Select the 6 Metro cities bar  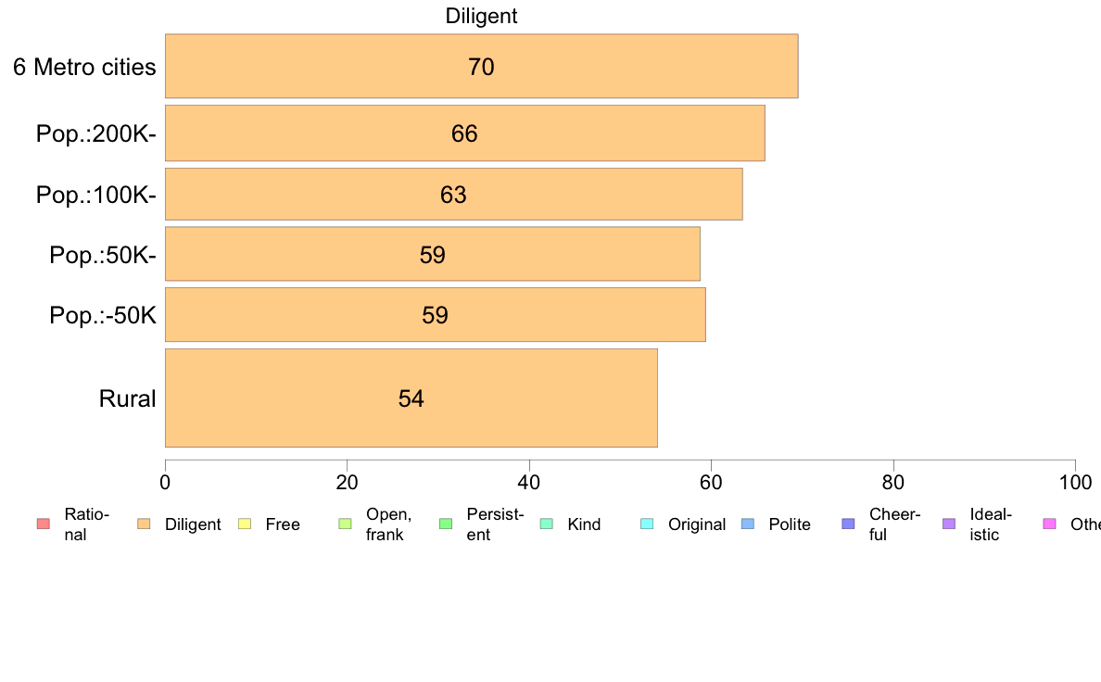click(482, 66)
